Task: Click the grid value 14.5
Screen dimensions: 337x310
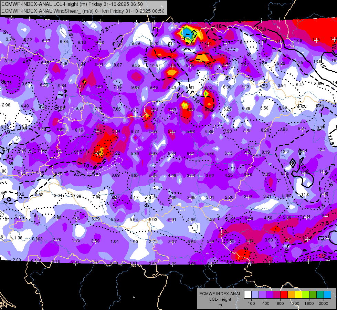Action: pyautogui.click(x=316, y=40)
